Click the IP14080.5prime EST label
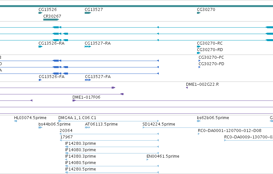273x174 pixels. pyautogui.click(x=80, y=163)
